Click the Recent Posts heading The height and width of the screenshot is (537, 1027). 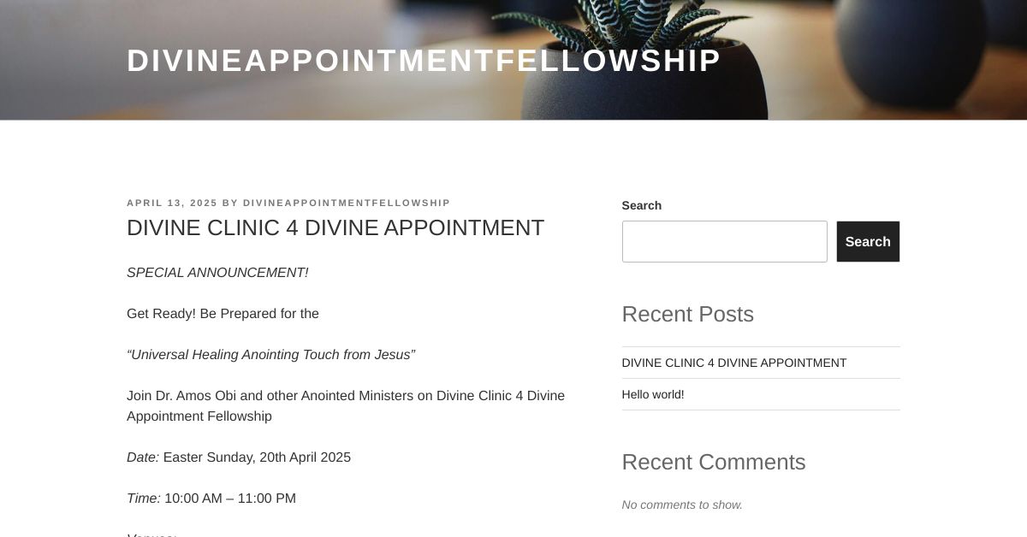[x=687, y=315]
